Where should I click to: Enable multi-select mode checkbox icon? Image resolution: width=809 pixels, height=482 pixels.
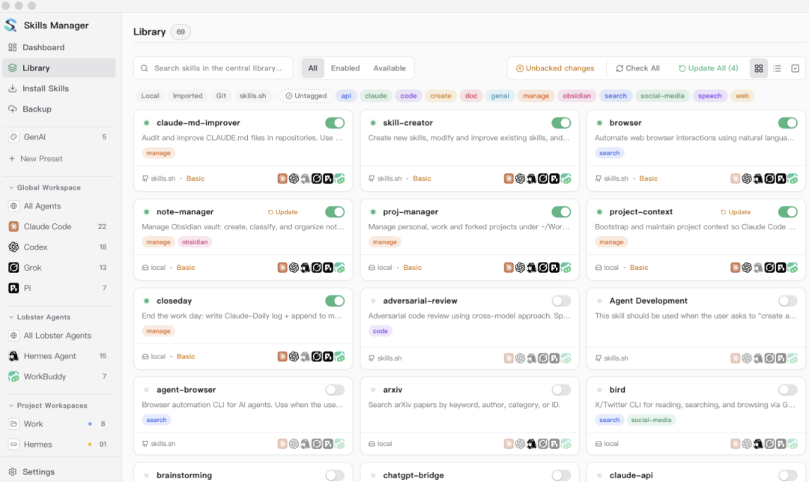click(x=795, y=68)
